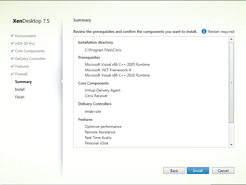Viewport: 246px width, 185px height.
Task: Click the Restart required info icon
Action: point(204,31)
